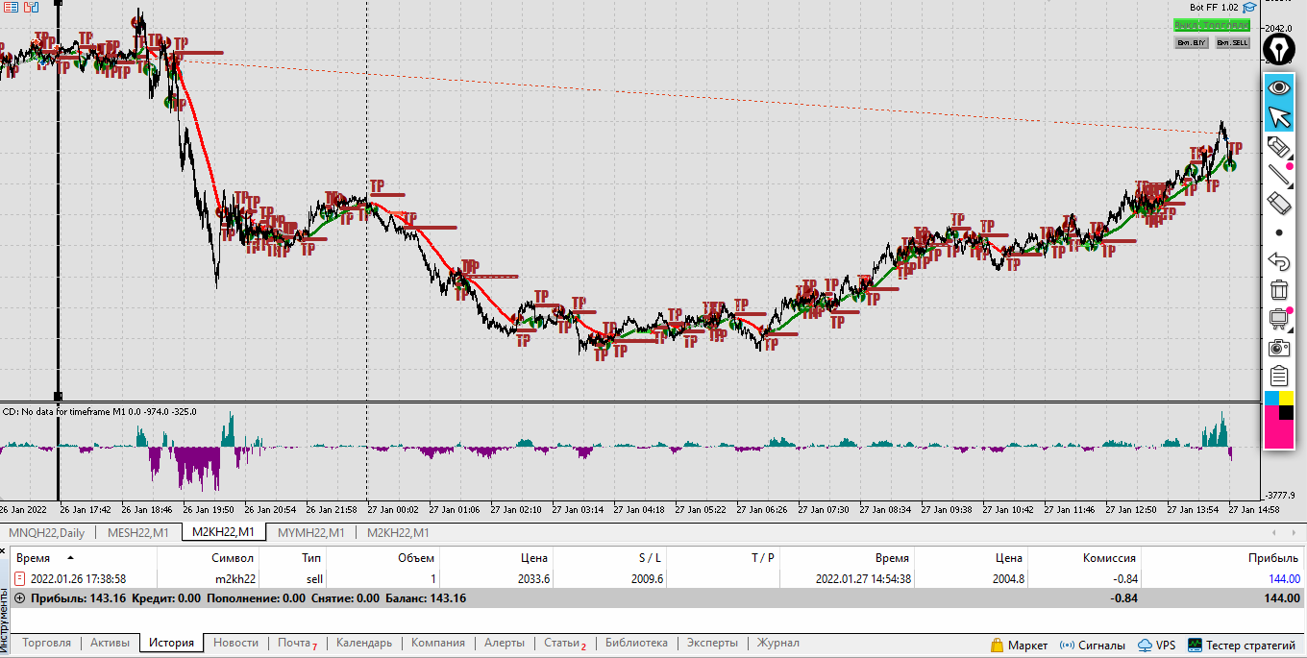
Task: Toggle the BUY enable button
Action: 1192,42
